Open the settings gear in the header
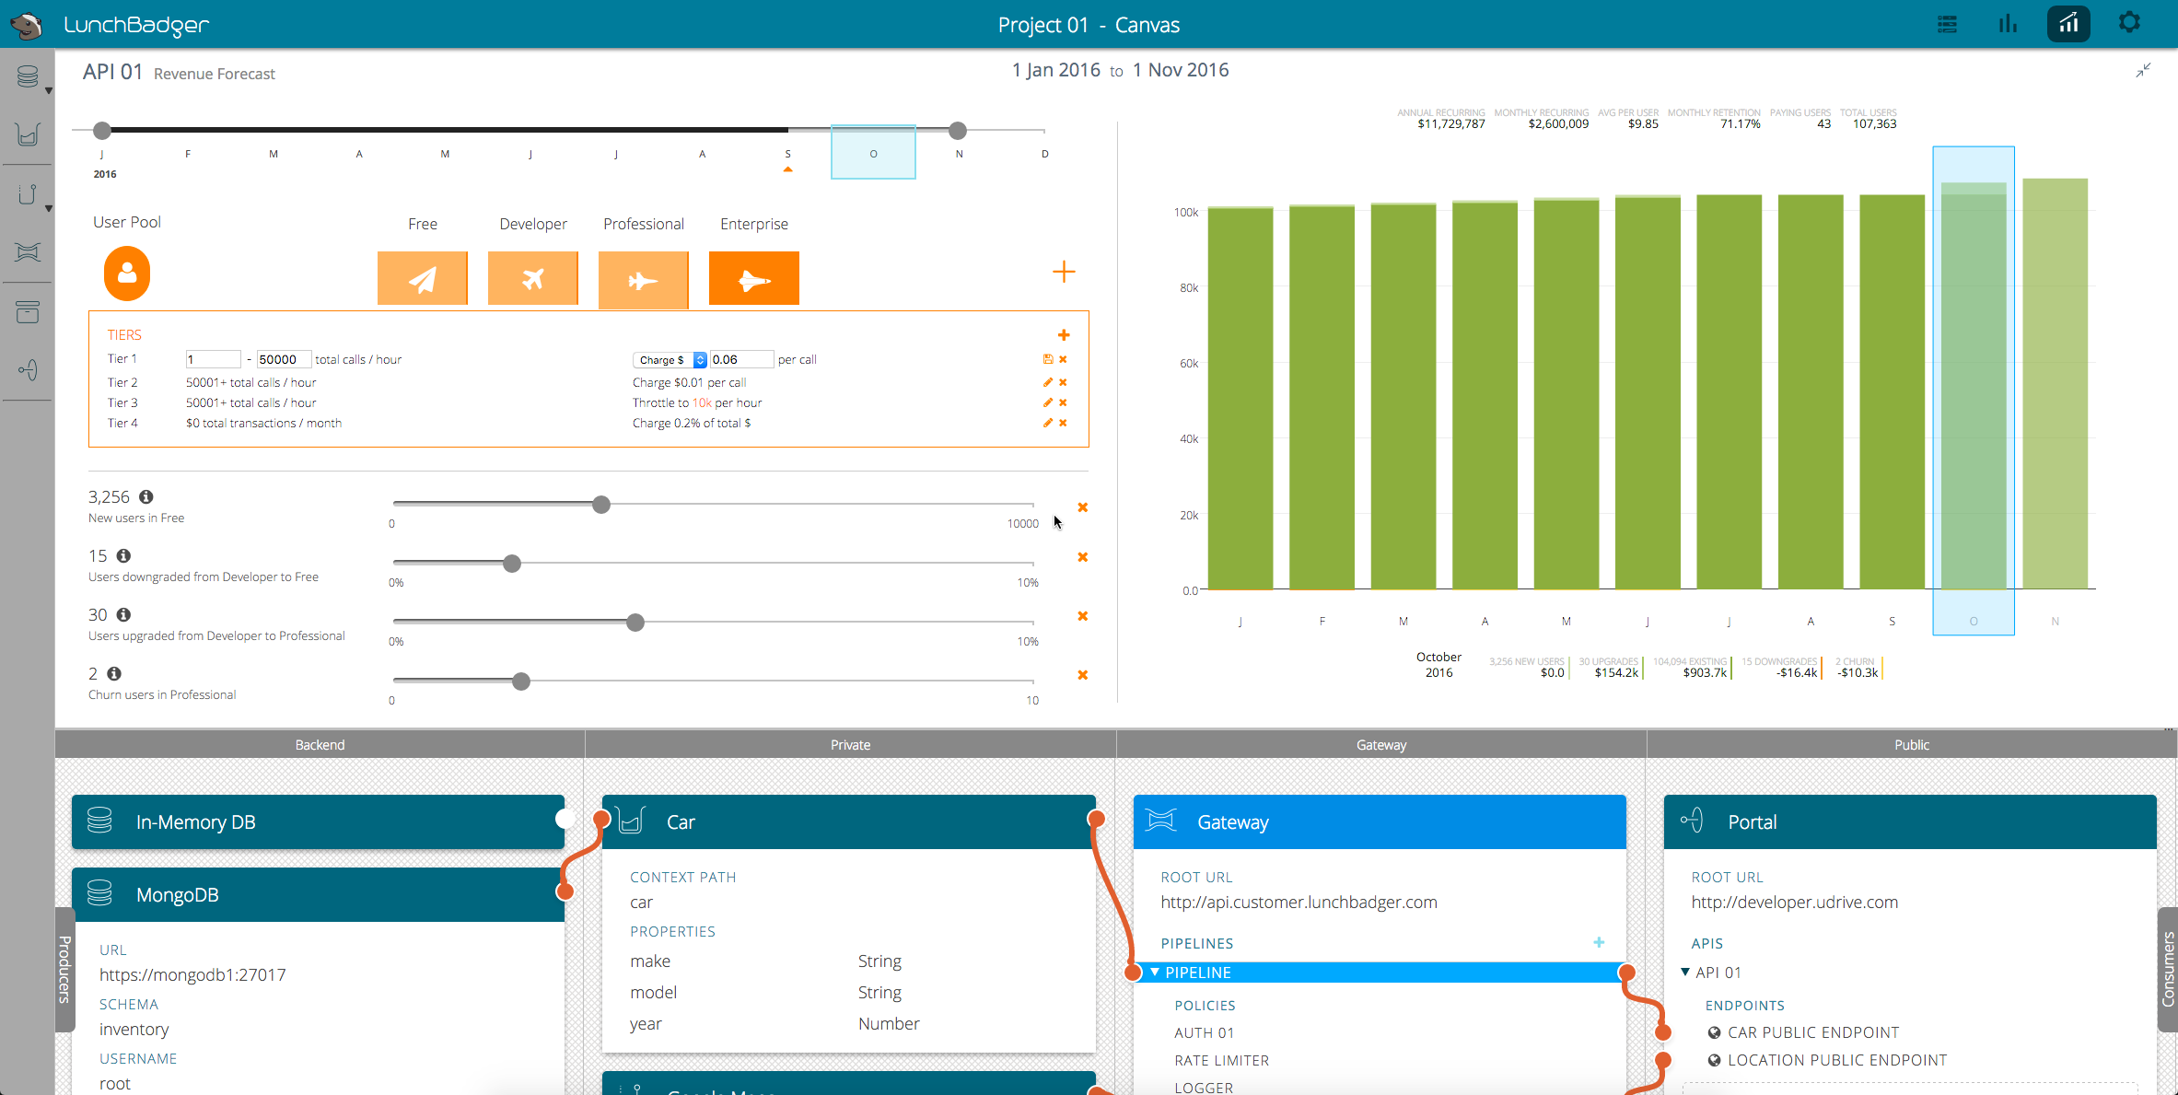 pyautogui.click(x=2129, y=23)
